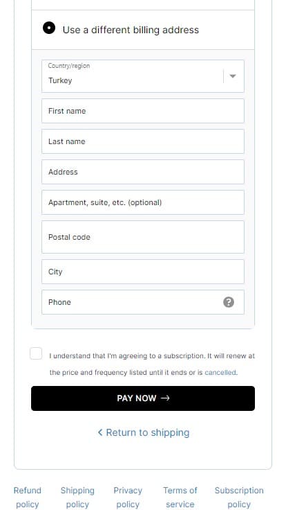Check the subscription agreement checkbox
This screenshot has height=510, width=286.
tap(36, 353)
